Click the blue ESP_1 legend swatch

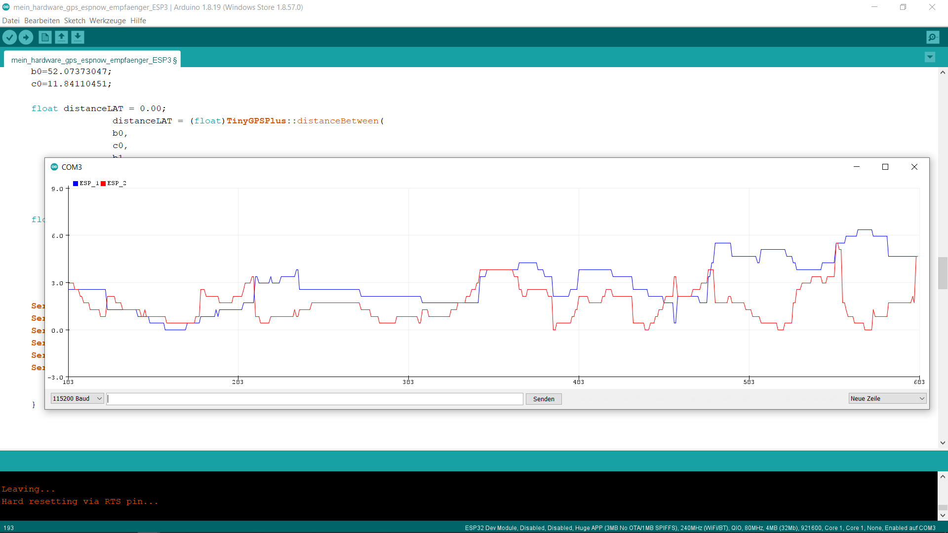76,184
